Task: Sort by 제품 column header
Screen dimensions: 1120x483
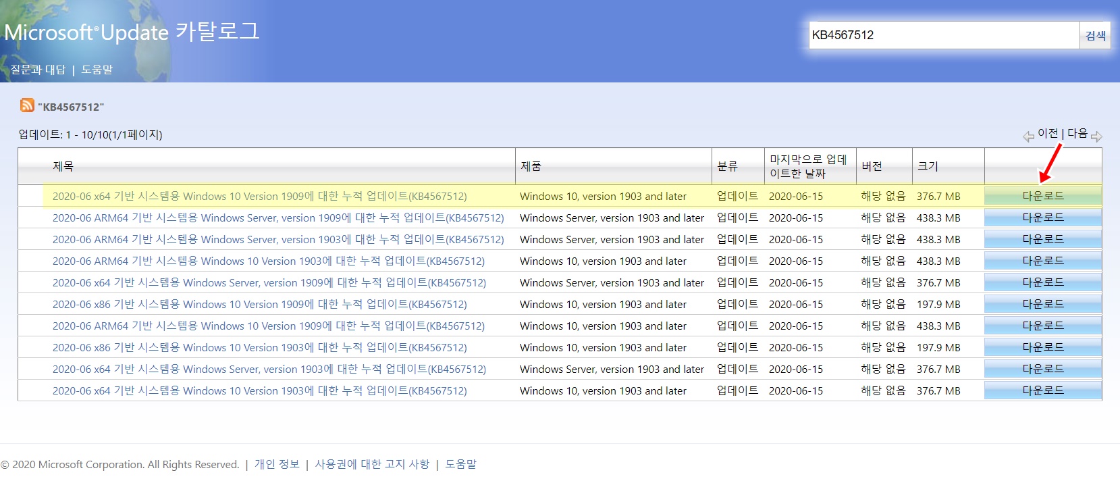Action: coord(531,166)
